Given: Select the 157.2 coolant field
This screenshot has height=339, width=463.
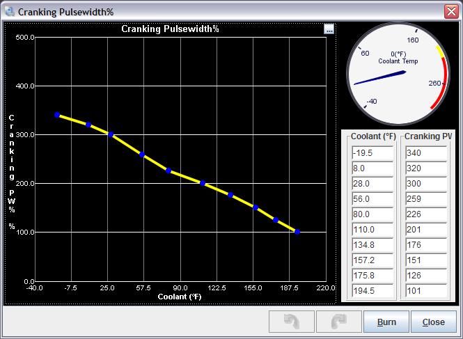Looking at the screenshot, I should click(x=373, y=260).
